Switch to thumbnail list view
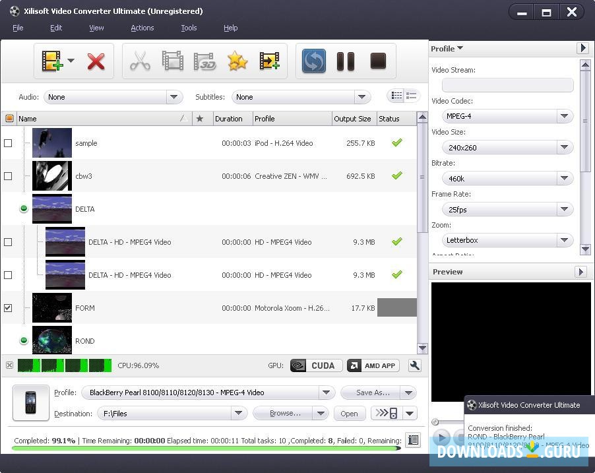The height and width of the screenshot is (473, 595). 396,95
